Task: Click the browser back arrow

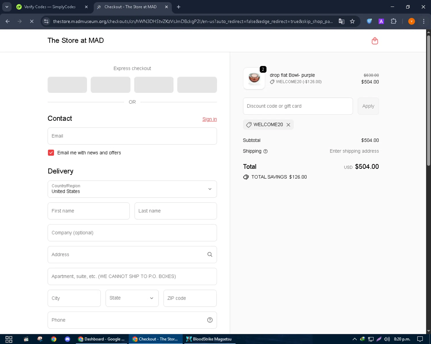Action: [x=8, y=21]
